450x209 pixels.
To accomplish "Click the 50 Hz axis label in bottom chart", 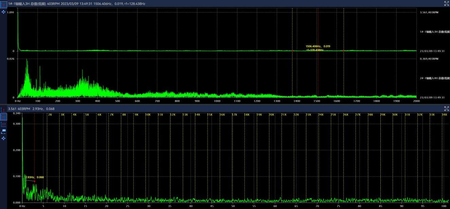I will [233, 206].
